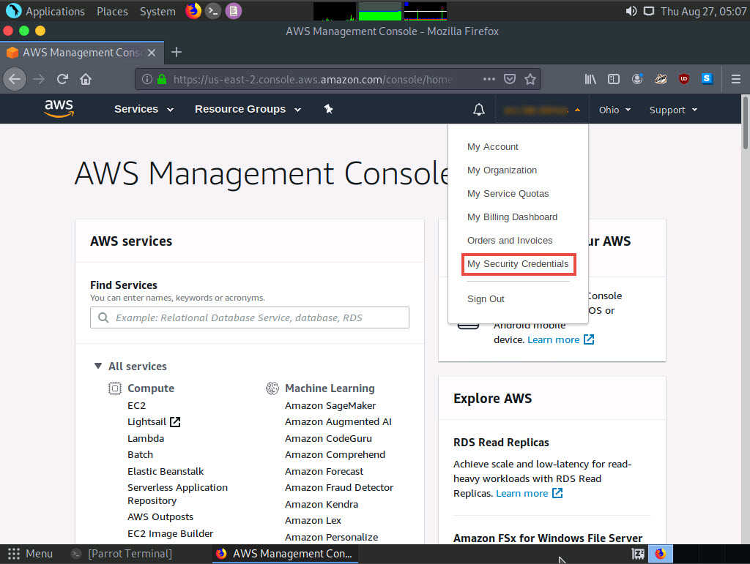Open the Ohio region selector

614,110
